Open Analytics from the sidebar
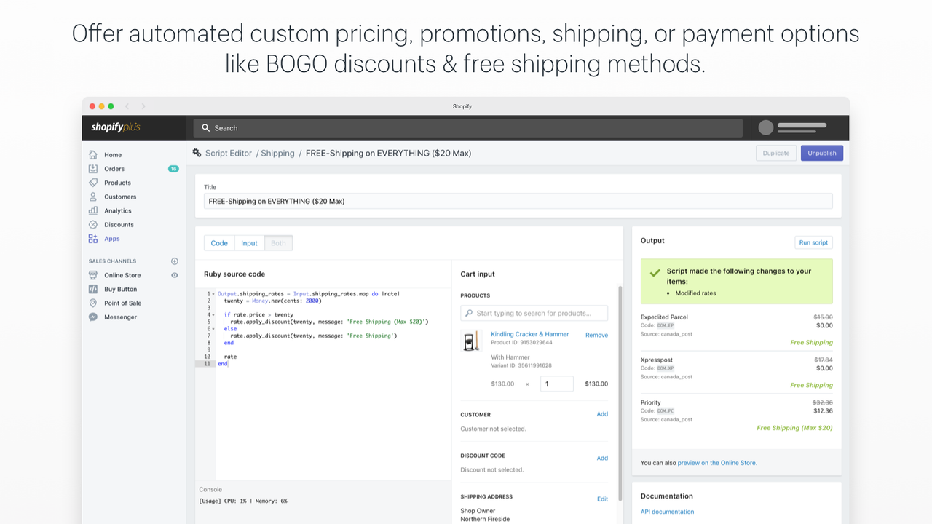932x524 pixels. pyautogui.click(x=116, y=210)
